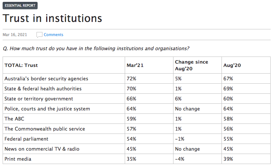Image resolution: width=274 pixels, height=167 pixels.
Task: Click the Trust in institutions headline
Action: point(52,18)
